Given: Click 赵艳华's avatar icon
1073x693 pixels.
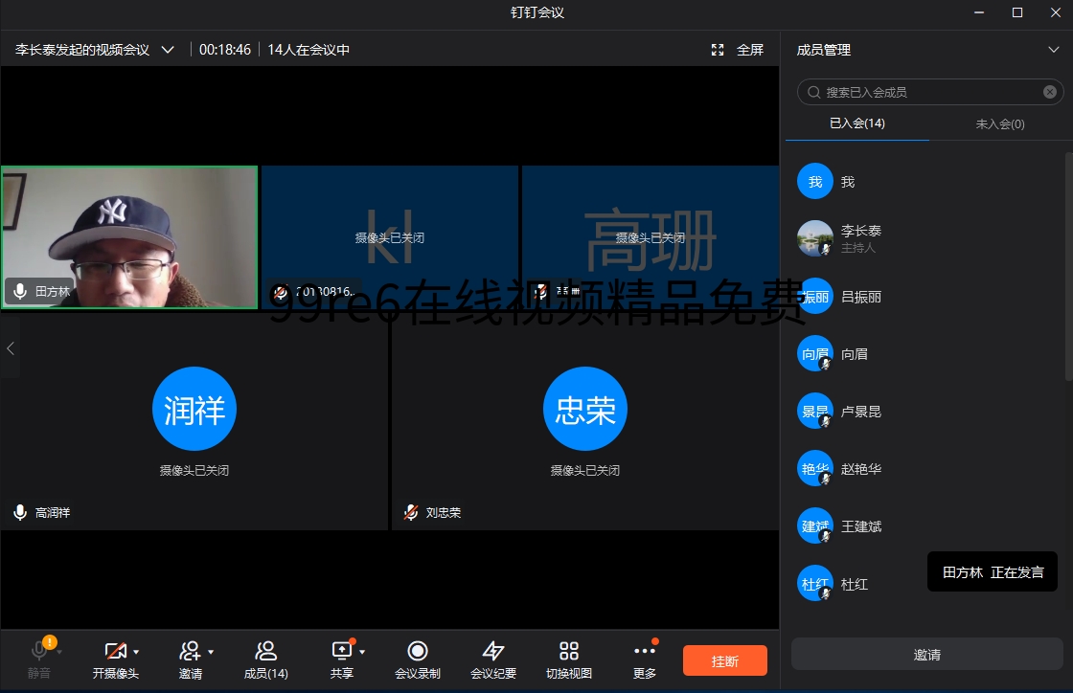Looking at the screenshot, I should point(815,468).
